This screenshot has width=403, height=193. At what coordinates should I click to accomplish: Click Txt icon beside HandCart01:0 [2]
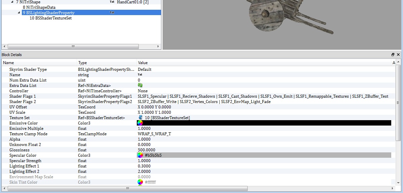pyautogui.click(x=112, y=2)
